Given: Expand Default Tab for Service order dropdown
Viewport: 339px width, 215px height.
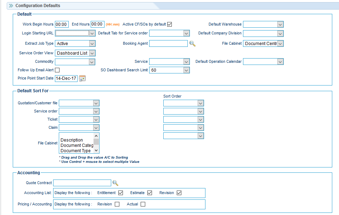Looking at the screenshot, I should 169,33.
